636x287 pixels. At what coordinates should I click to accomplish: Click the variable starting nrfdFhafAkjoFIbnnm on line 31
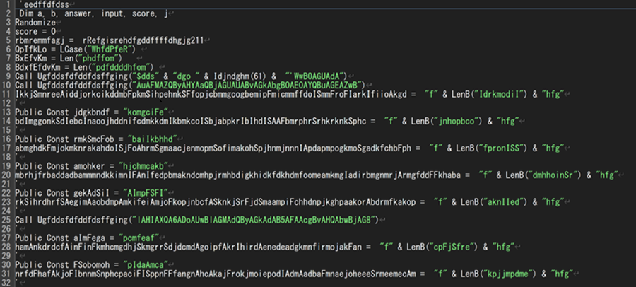pyautogui.click(x=216, y=274)
